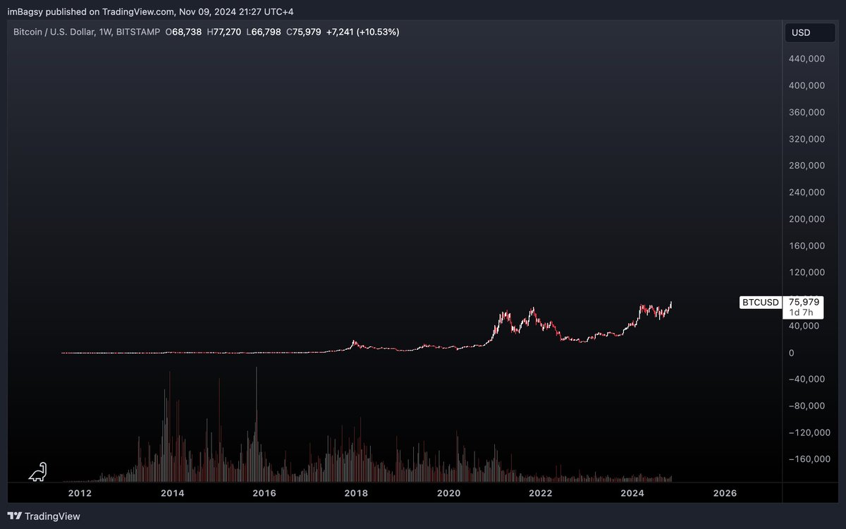This screenshot has width=846, height=529.
Task: Click the 200,000 price scale label
Action: (x=807, y=219)
